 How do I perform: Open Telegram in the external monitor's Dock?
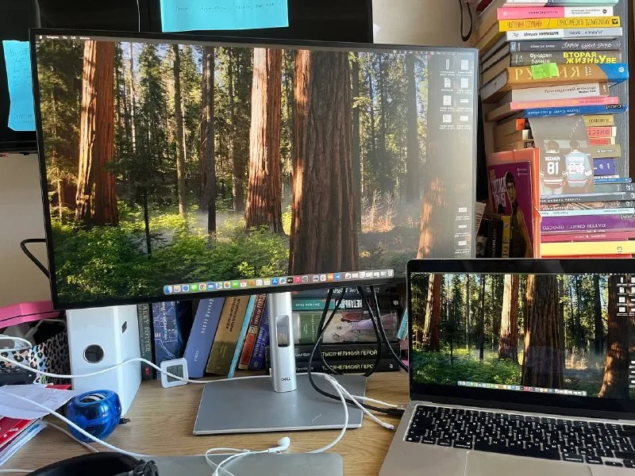[337, 276]
